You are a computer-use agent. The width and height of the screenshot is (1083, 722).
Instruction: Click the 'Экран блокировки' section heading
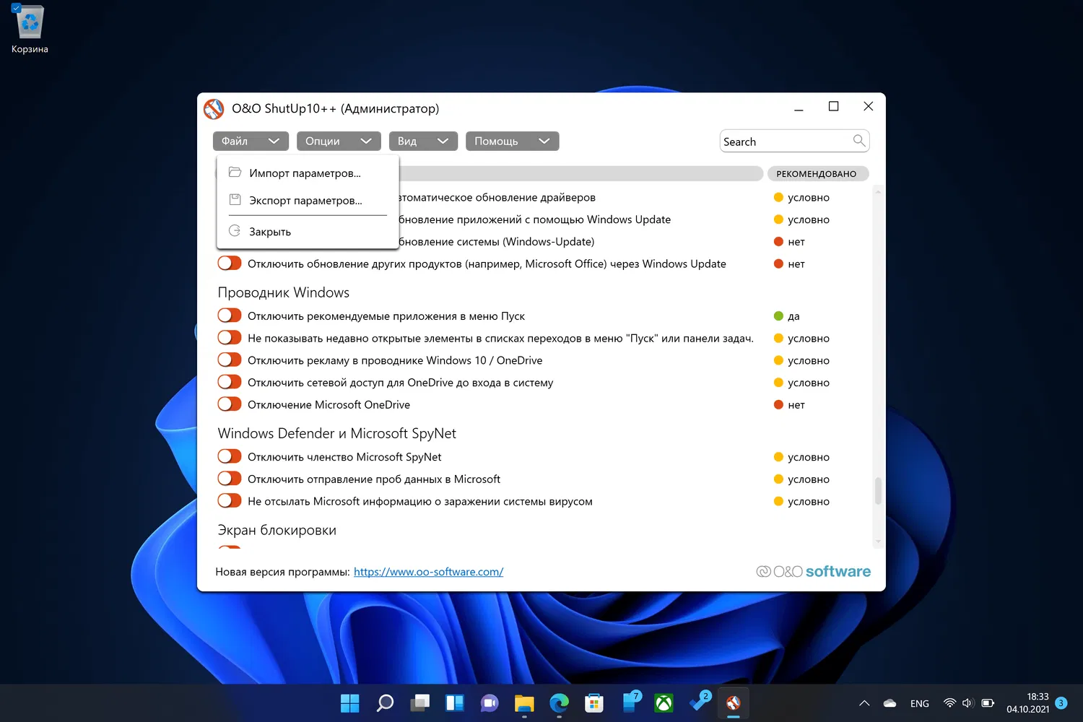pyautogui.click(x=277, y=530)
